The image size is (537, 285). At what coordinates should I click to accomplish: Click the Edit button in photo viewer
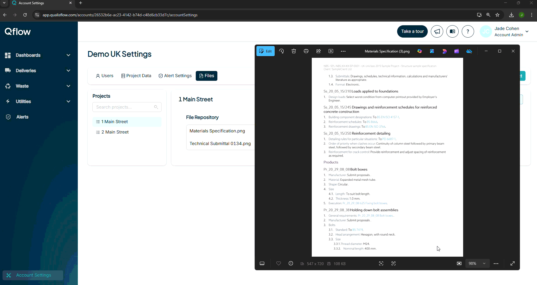coord(265,51)
